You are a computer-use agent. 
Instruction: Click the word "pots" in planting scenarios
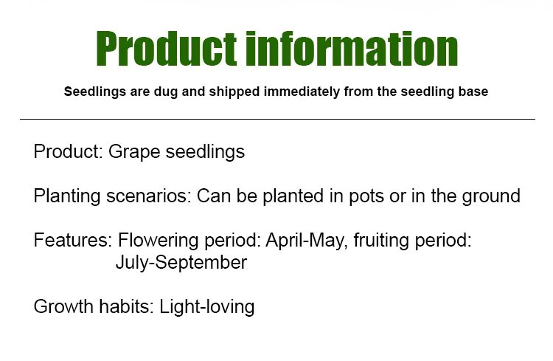[x=347, y=196]
